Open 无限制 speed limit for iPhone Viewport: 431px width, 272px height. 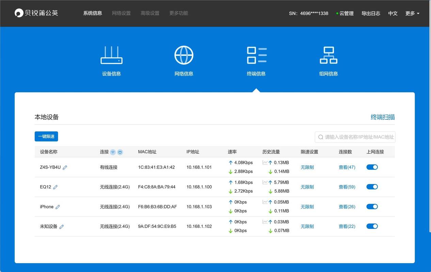point(307,207)
